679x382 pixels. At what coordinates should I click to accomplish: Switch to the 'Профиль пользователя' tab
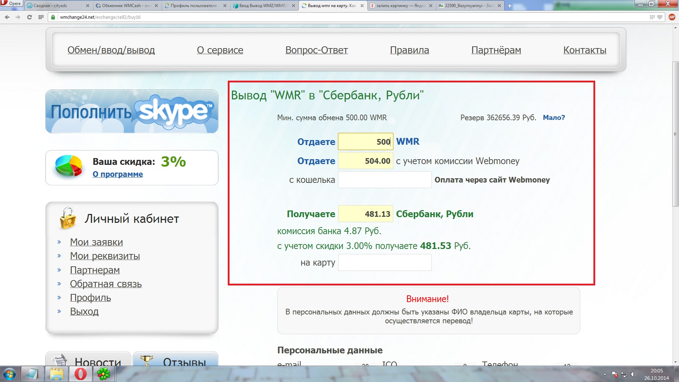point(193,6)
